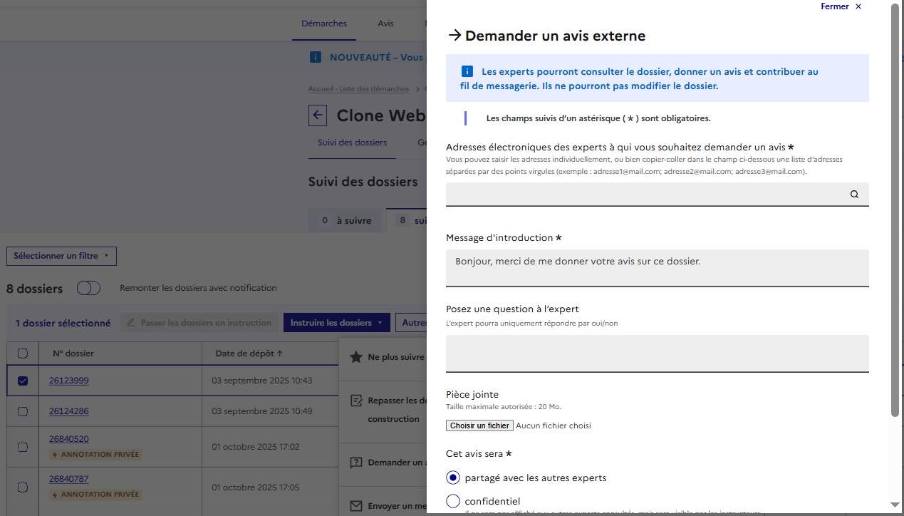
Task: Click the X icon next to Fermer
Action: point(858,6)
